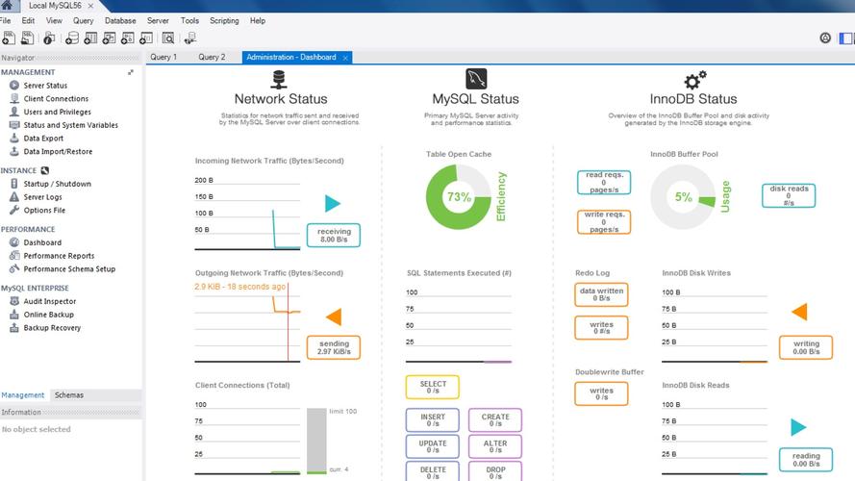Click the create new schema toolbar icon
Screen dimensions: 855x481
point(72,38)
